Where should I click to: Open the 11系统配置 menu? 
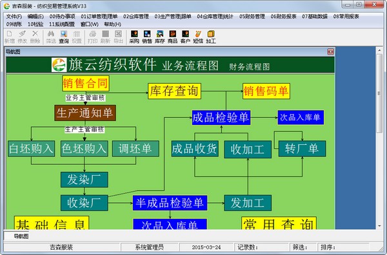[62, 24]
